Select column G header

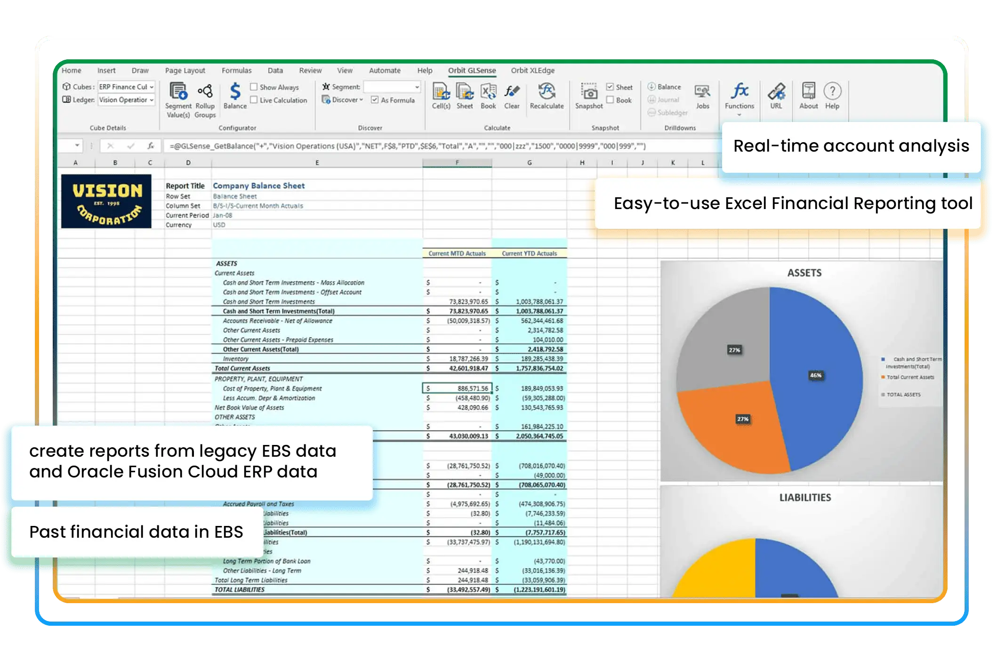530,163
